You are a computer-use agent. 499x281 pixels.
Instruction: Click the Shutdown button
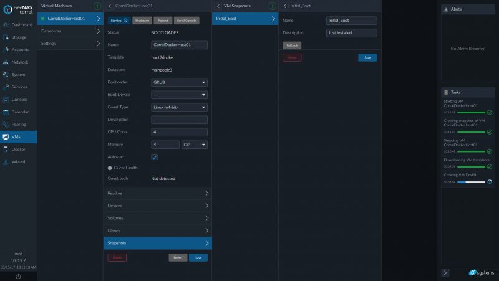point(142,21)
